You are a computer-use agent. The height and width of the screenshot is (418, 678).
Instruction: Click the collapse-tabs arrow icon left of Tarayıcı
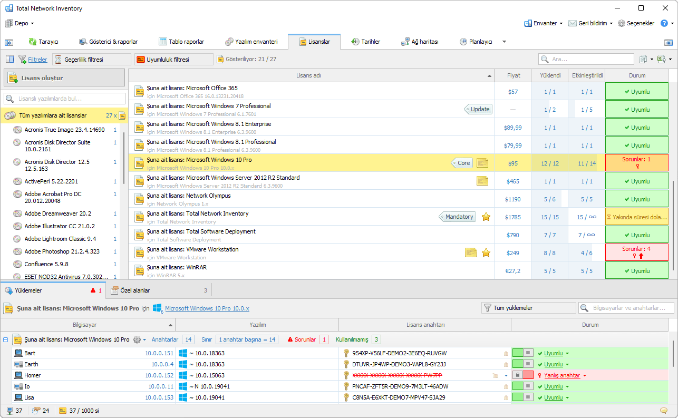(x=9, y=42)
